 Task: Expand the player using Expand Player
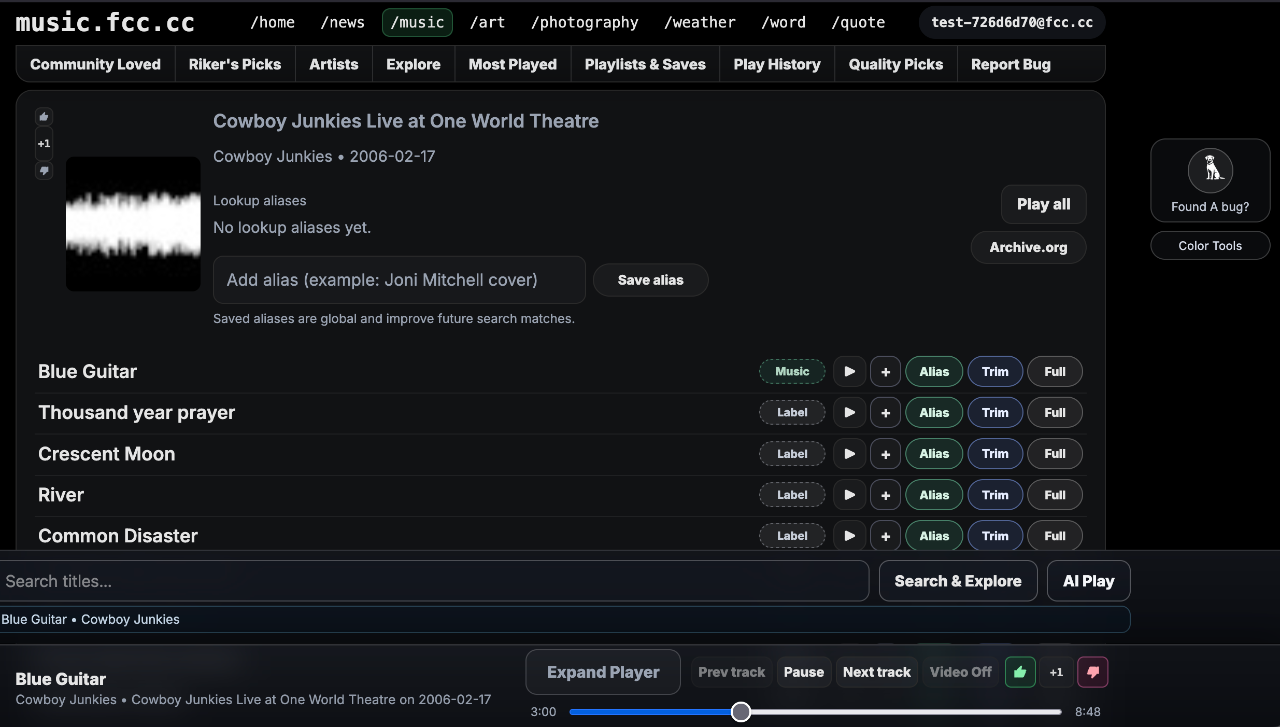(603, 672)
